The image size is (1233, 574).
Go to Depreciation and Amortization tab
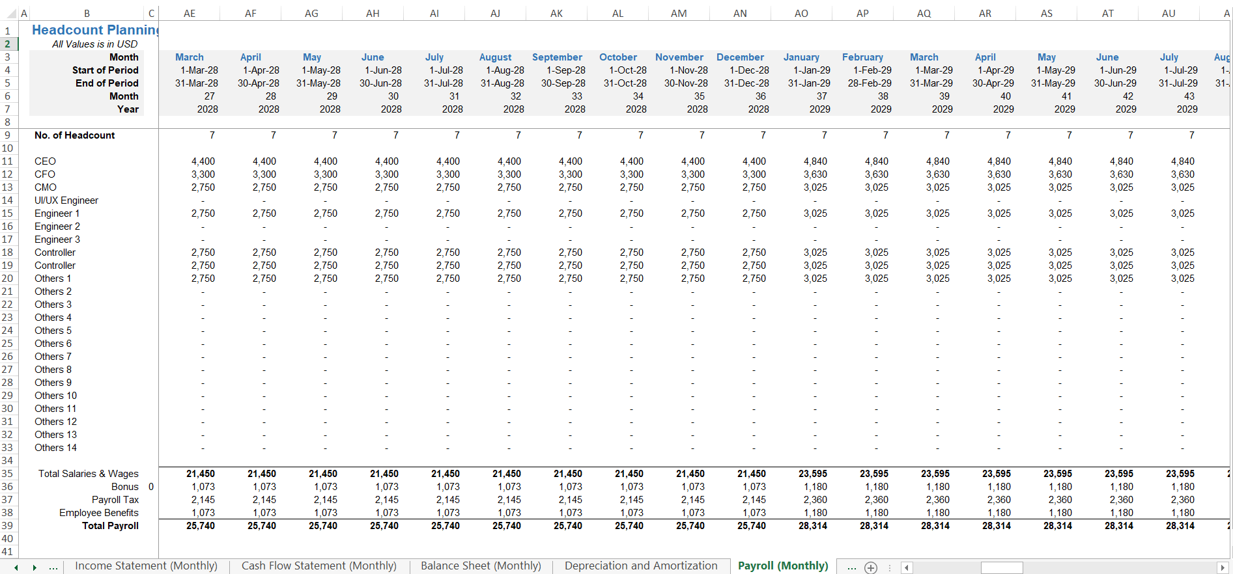click(641, 566)
